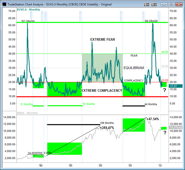Select the 0.00% annotation near 34-MONTHS
Screen dimensions: 185x170
(x=47, y=153)
